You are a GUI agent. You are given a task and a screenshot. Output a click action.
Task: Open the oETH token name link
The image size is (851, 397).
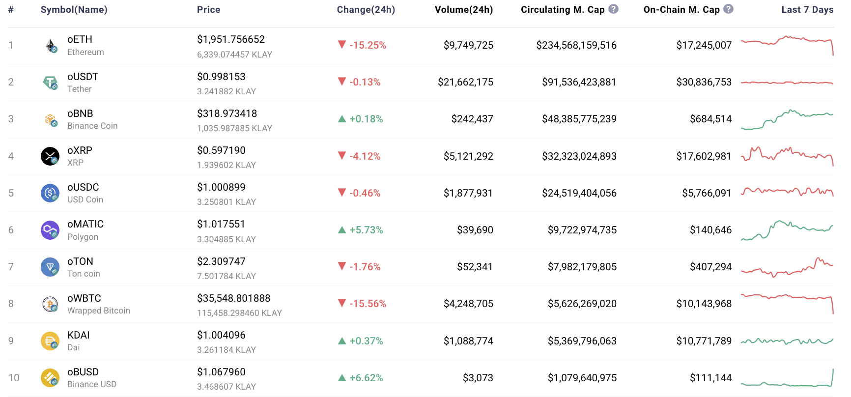(x=80, y=39)
